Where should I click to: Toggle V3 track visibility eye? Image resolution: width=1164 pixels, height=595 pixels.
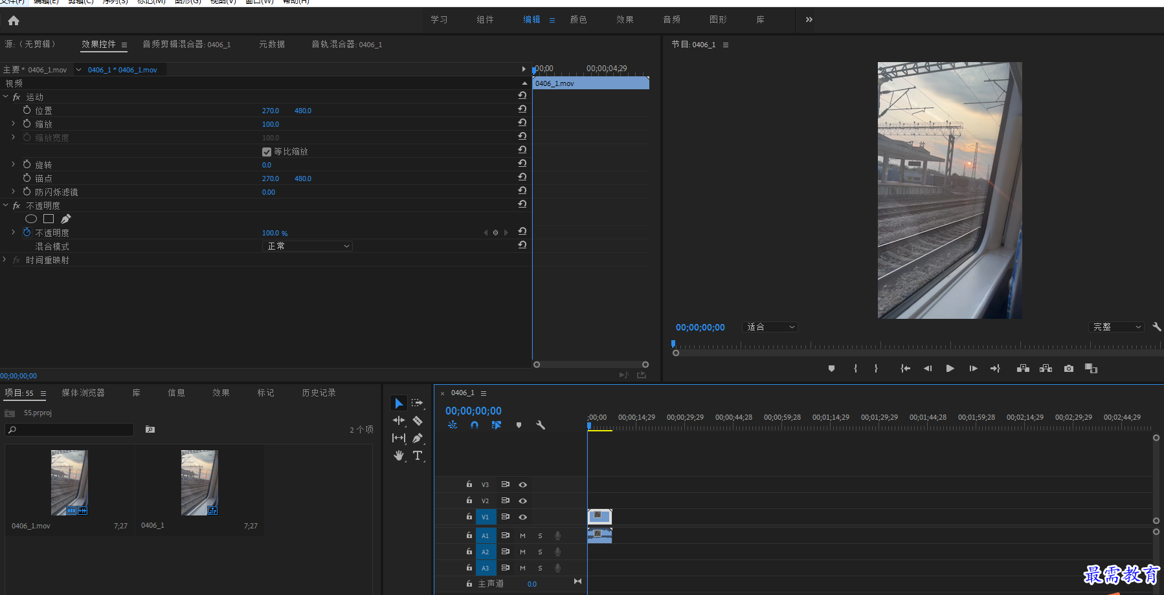[x=522, y=484]
